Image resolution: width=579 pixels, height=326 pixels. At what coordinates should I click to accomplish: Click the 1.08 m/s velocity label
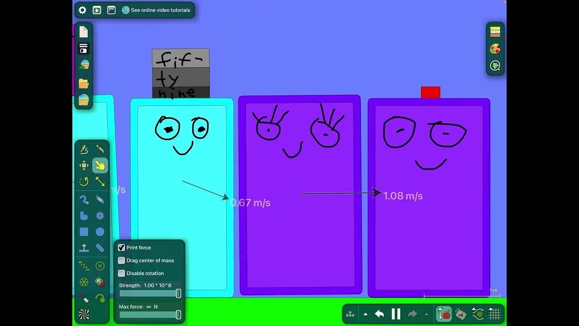tap(403, 196)
